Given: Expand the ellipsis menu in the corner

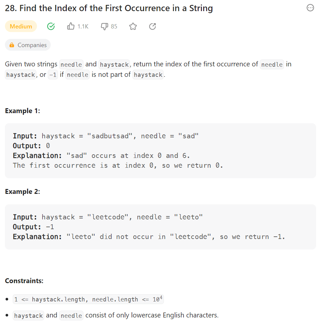Looking at the screenshot, I should [310, 8].
